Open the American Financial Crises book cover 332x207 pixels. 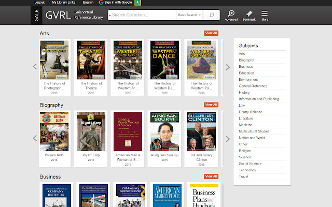point(93,196)
